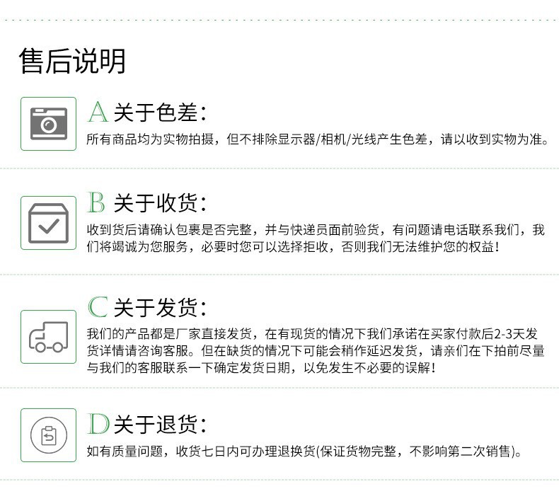This screenshot has height=489, width=559.
Task: Click the text starting 如有质量问题
Action: click(x=304, y=451)
